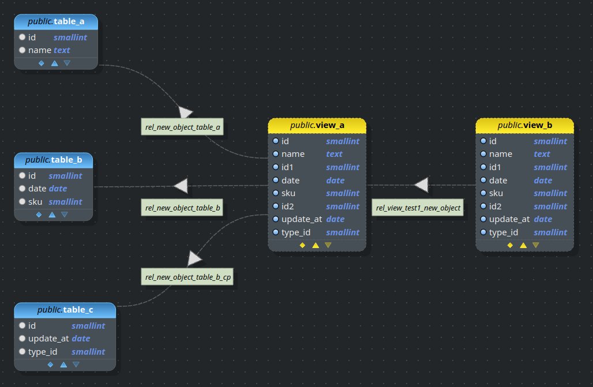This screenshot has width=593, height=387.
Task: Click the yellow diamond icon under view_a
Action: coord(302,245)
